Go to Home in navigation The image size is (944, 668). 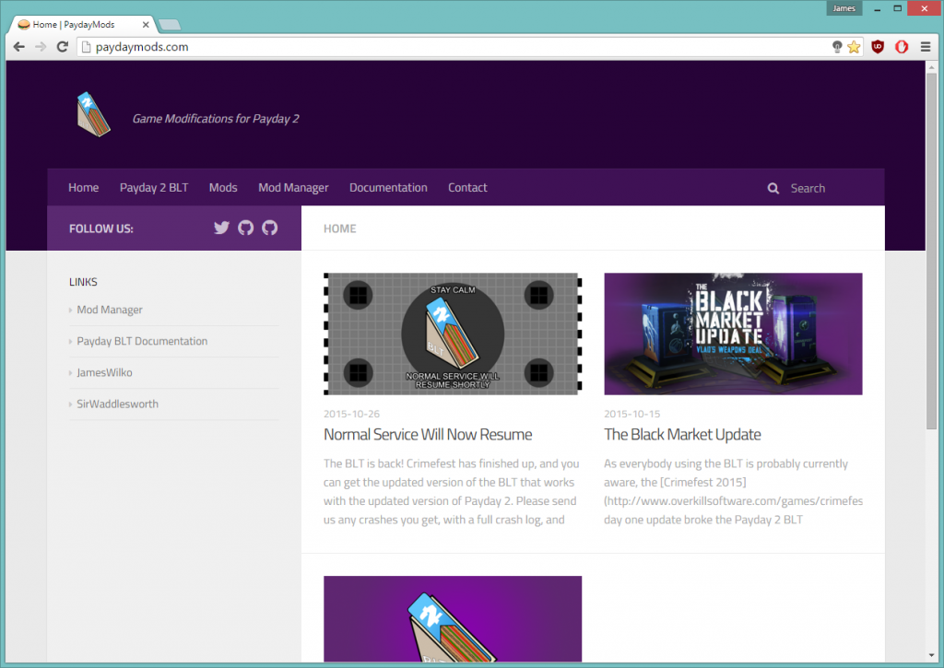[x=84, y=188]
